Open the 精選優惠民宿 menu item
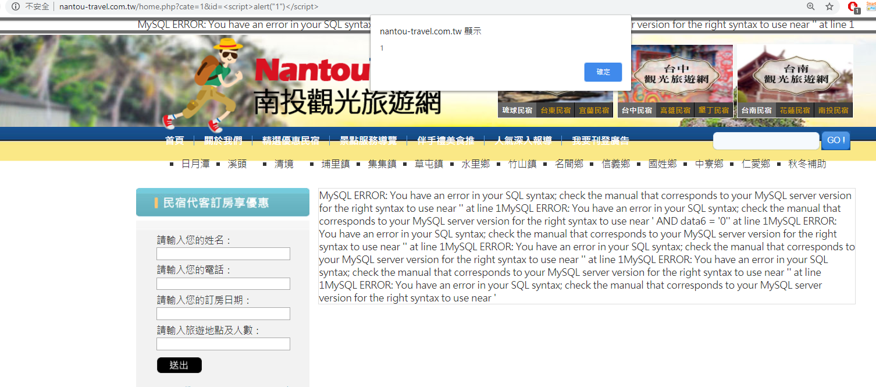The height and width of the screenshot is (387, 876). [x=291, y=140]
